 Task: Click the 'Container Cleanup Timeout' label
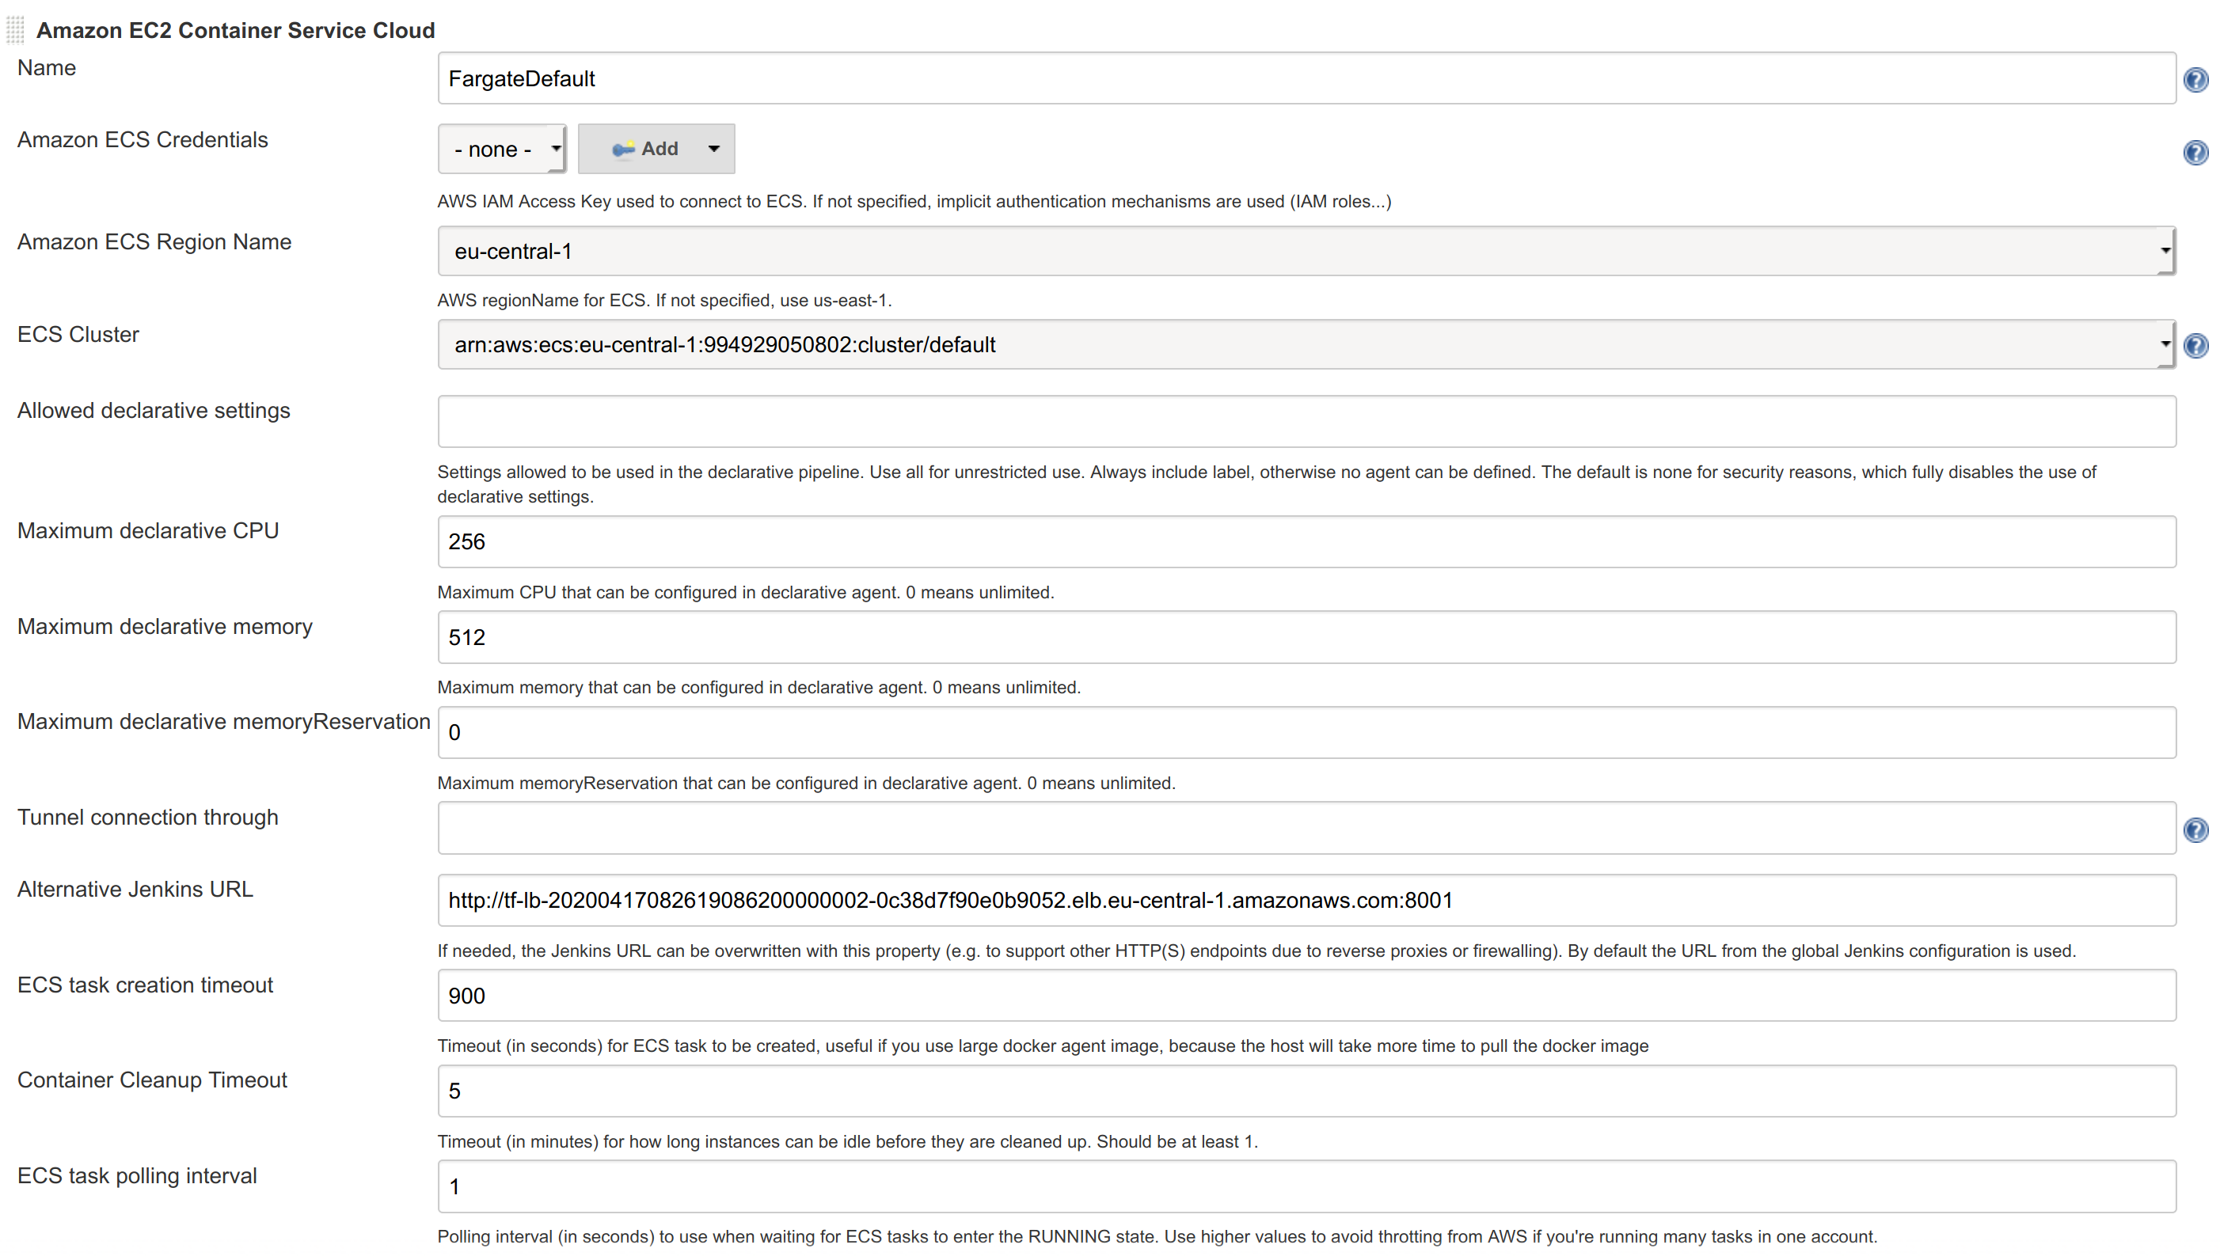tap(152, 1080)
